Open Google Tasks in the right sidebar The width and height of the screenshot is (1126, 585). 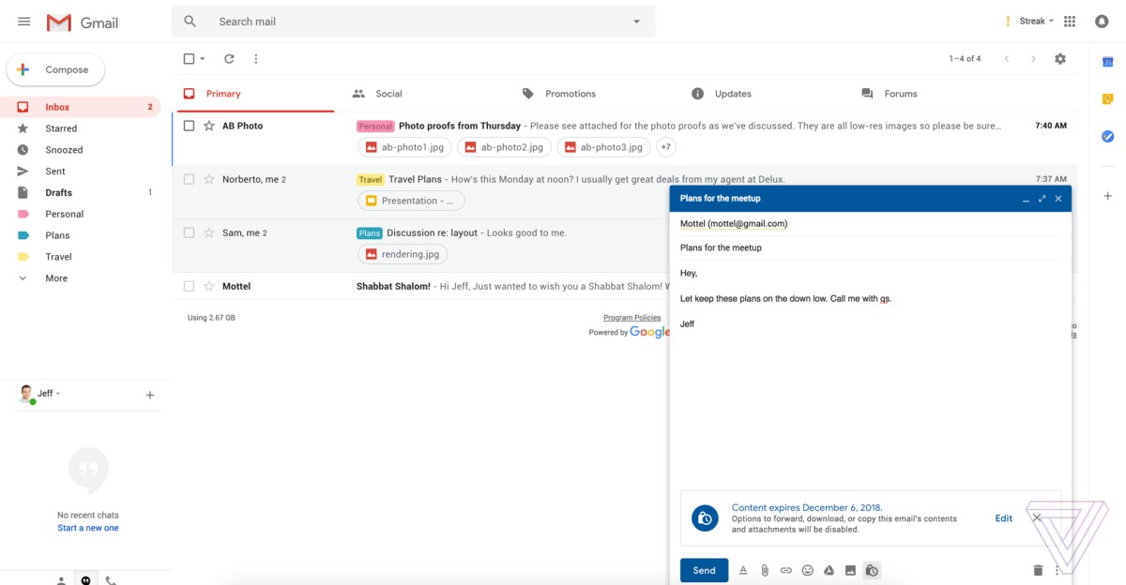click(1107, 136)
